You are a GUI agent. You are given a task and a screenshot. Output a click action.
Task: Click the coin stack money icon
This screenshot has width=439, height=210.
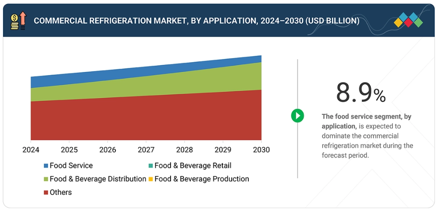click(x=18, y=21)
